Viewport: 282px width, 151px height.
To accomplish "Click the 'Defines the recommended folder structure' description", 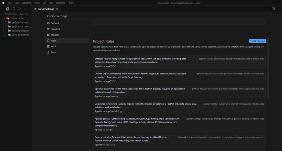I will 140,75.
